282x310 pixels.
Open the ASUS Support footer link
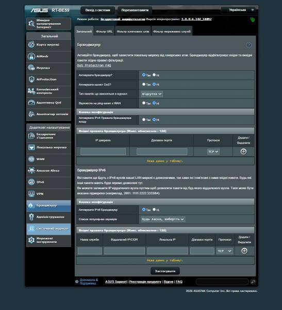pyautogui.click(x=116, y=282)
